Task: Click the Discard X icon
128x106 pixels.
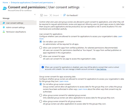Action: pos(51,15)
